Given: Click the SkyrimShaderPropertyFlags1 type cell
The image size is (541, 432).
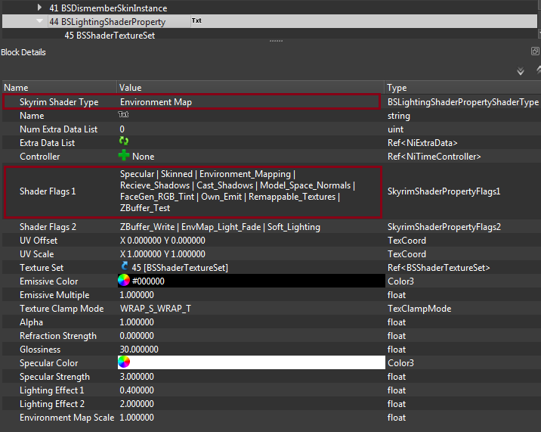Looking at the screenshot, I should tap(444, 191).
